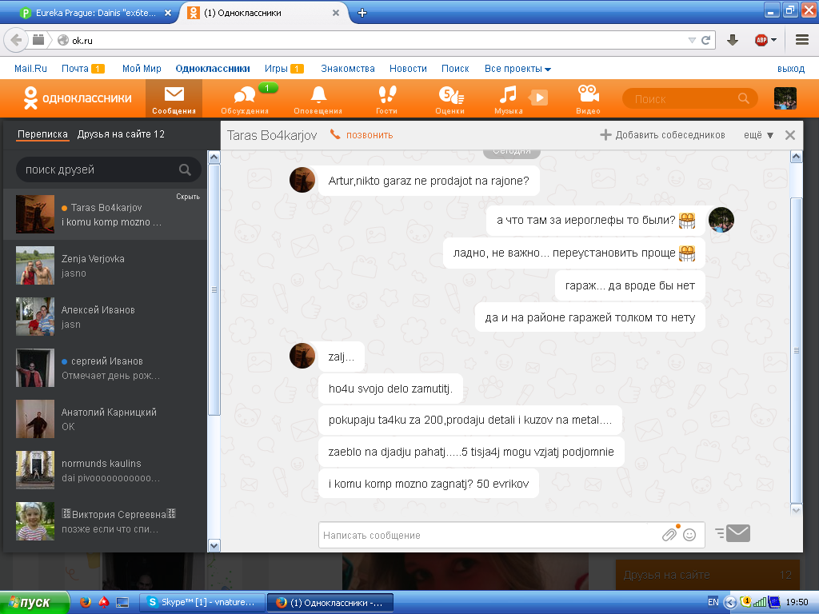
Task: Expand the Все проекты dropdown
Action: [517, 69]
